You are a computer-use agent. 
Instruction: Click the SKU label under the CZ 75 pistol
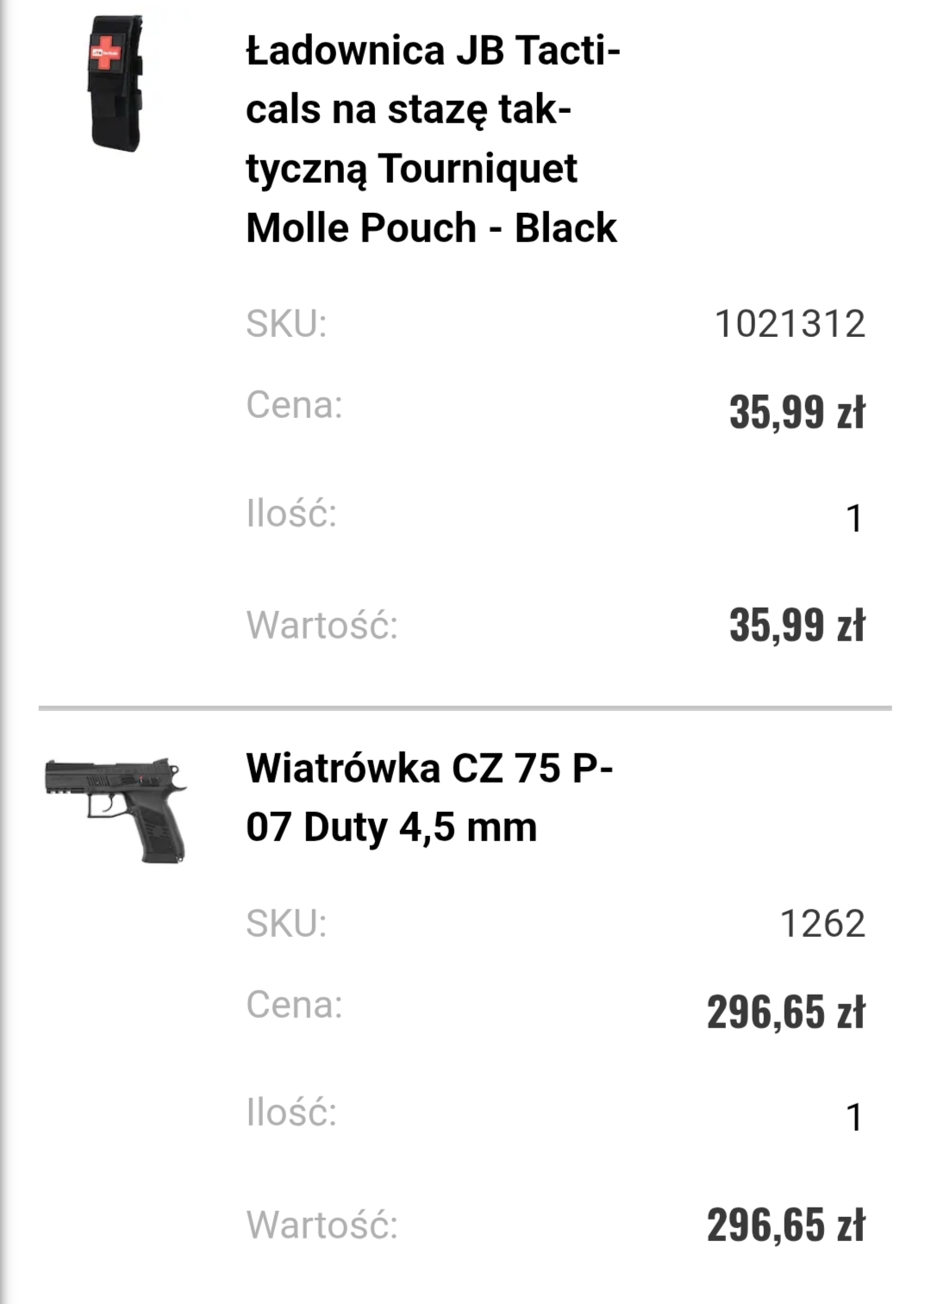(286, 924)
